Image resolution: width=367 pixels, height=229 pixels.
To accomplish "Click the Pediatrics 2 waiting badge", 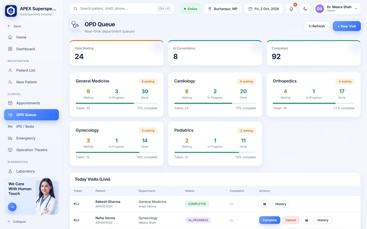I will click(247, 131).
